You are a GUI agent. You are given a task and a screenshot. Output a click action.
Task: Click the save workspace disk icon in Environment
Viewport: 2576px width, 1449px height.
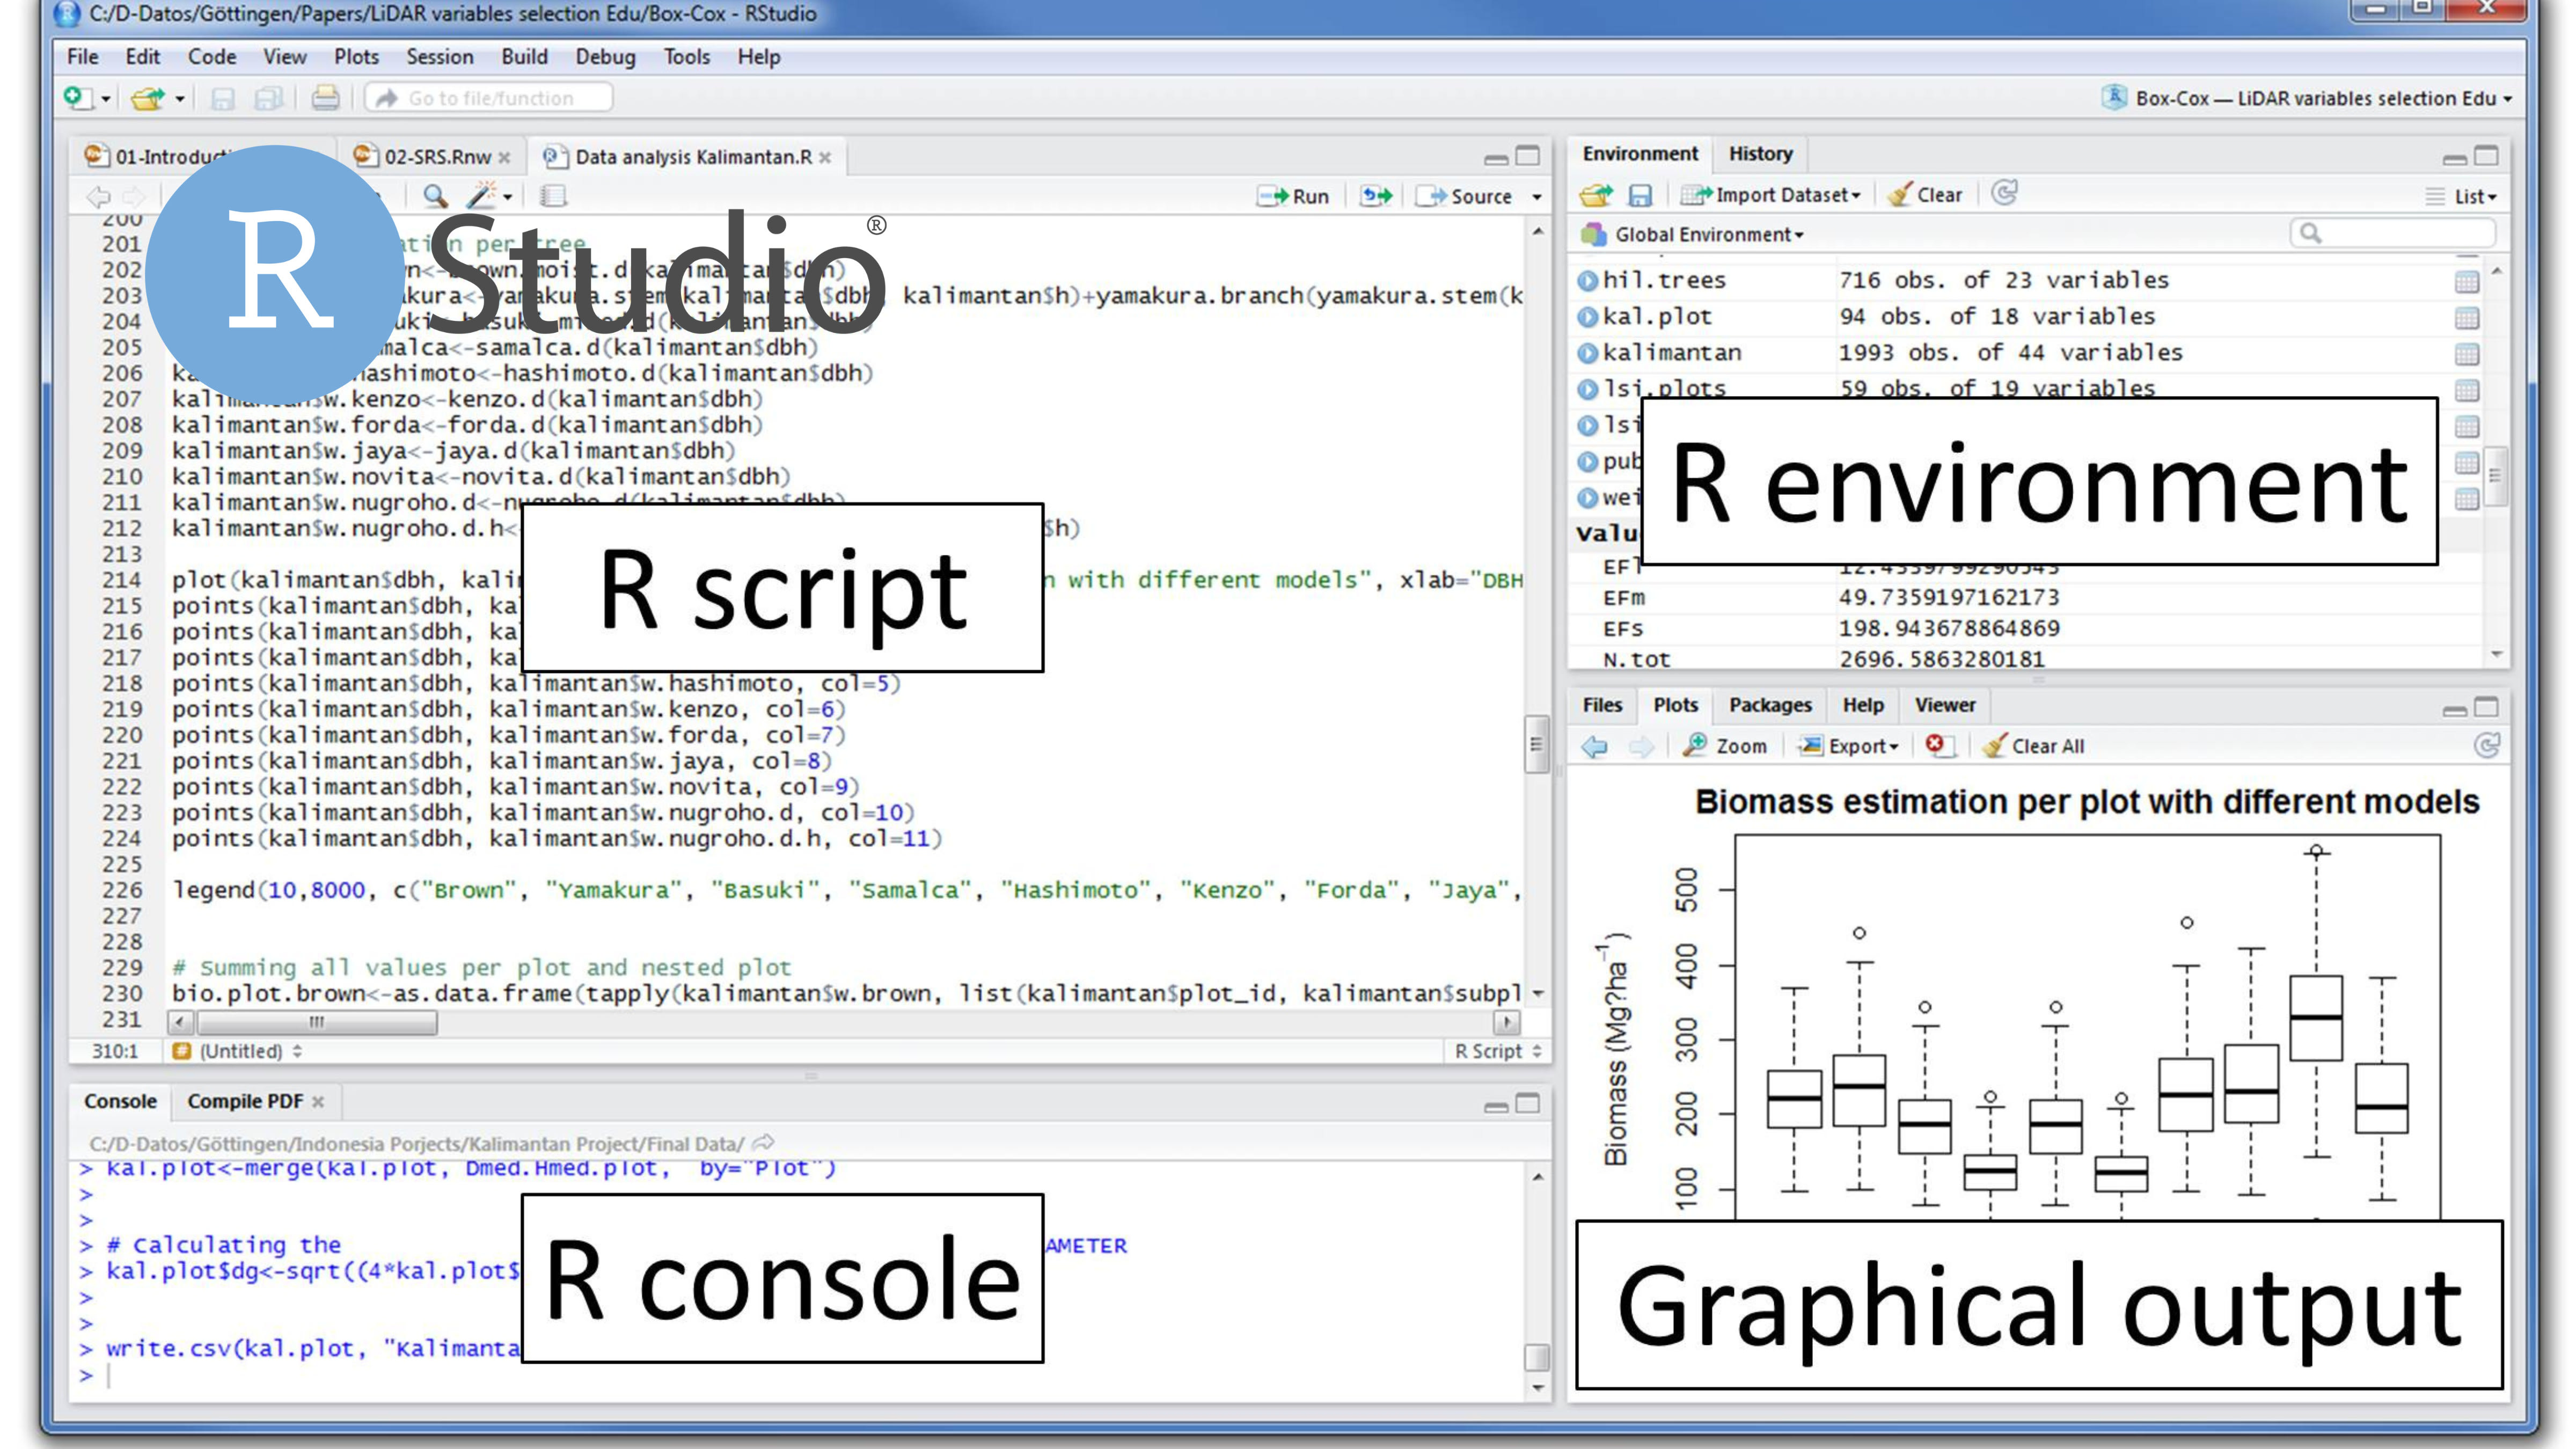(x=1641, y=195)
